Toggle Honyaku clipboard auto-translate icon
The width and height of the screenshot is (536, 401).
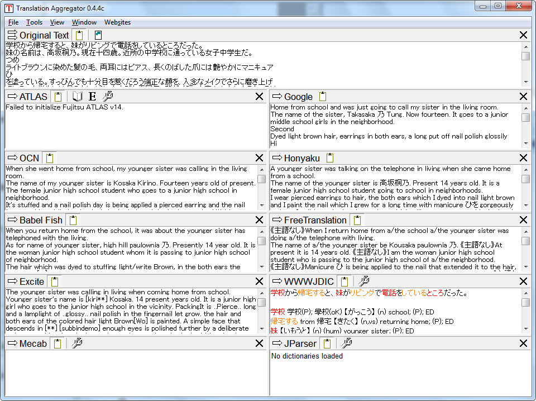click(330, 158)
